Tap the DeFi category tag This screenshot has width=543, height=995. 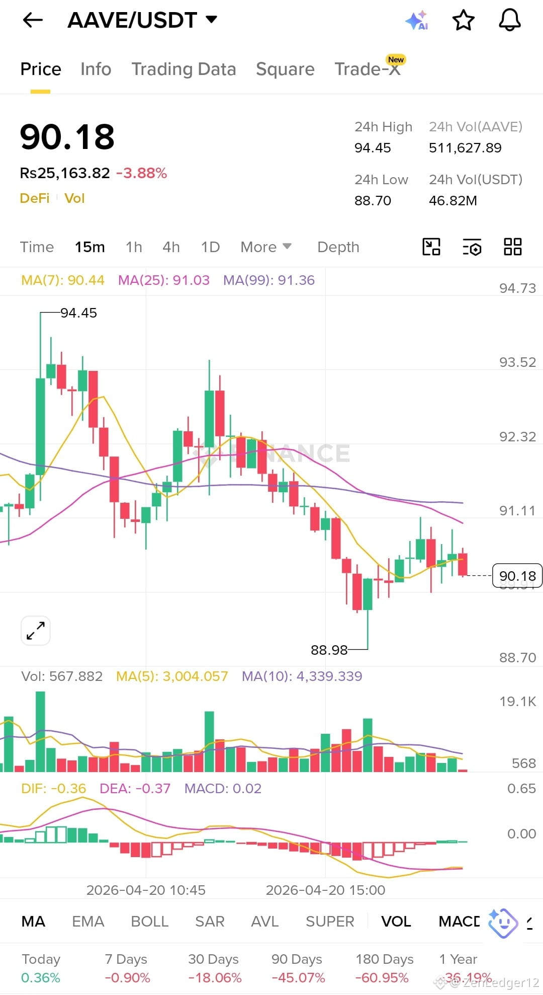(x=35, y=198)
